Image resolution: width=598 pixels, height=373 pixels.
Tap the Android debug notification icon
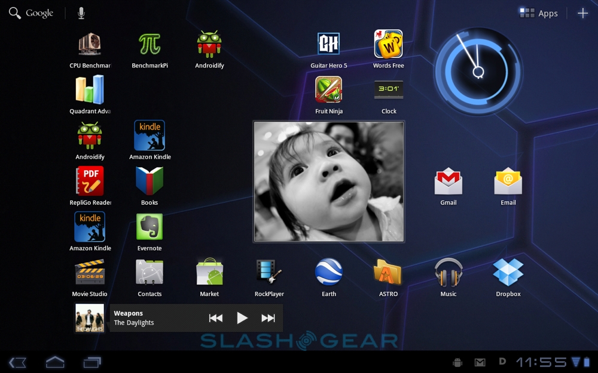coord(457,362)
